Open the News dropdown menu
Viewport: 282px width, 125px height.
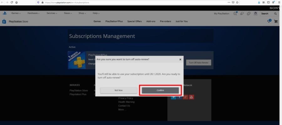click(68, 13)
